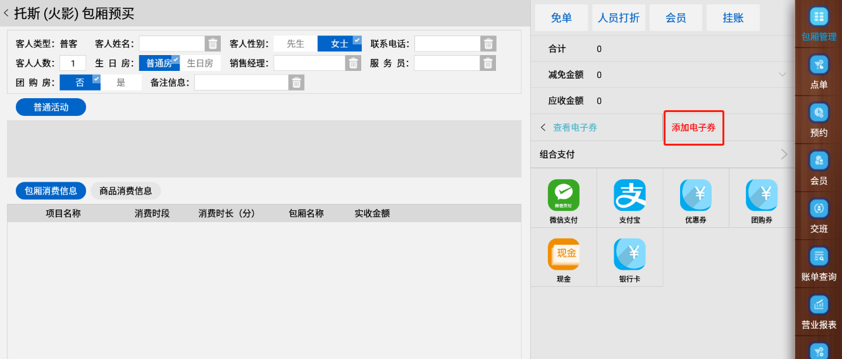Open the 账单查询 sidebar icon
Viewport: 842px width, 359px height.
point(819,256)
